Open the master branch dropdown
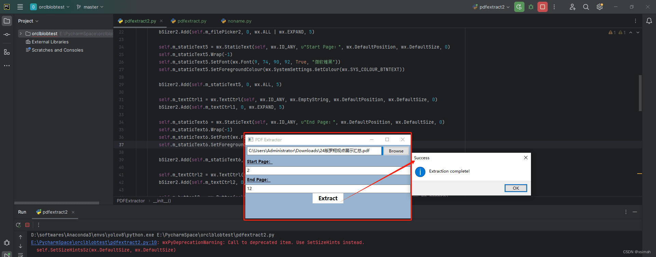656x257 pixels. [x=90, y=7]
